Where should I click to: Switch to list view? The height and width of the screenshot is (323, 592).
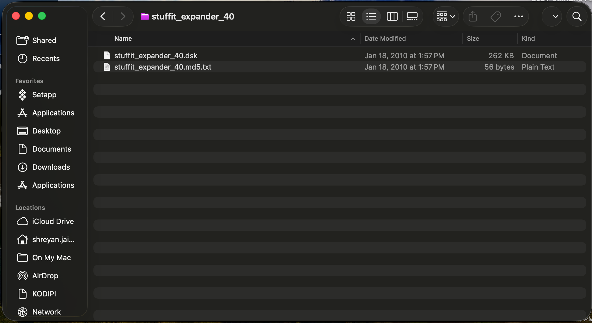[371, 16]
